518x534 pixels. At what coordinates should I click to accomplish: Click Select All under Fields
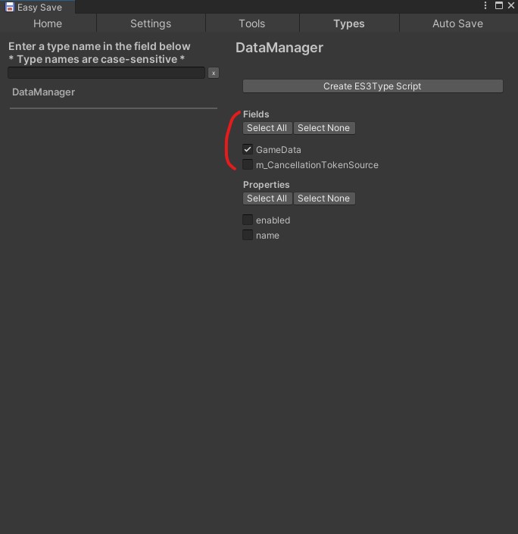pos(267,128)
